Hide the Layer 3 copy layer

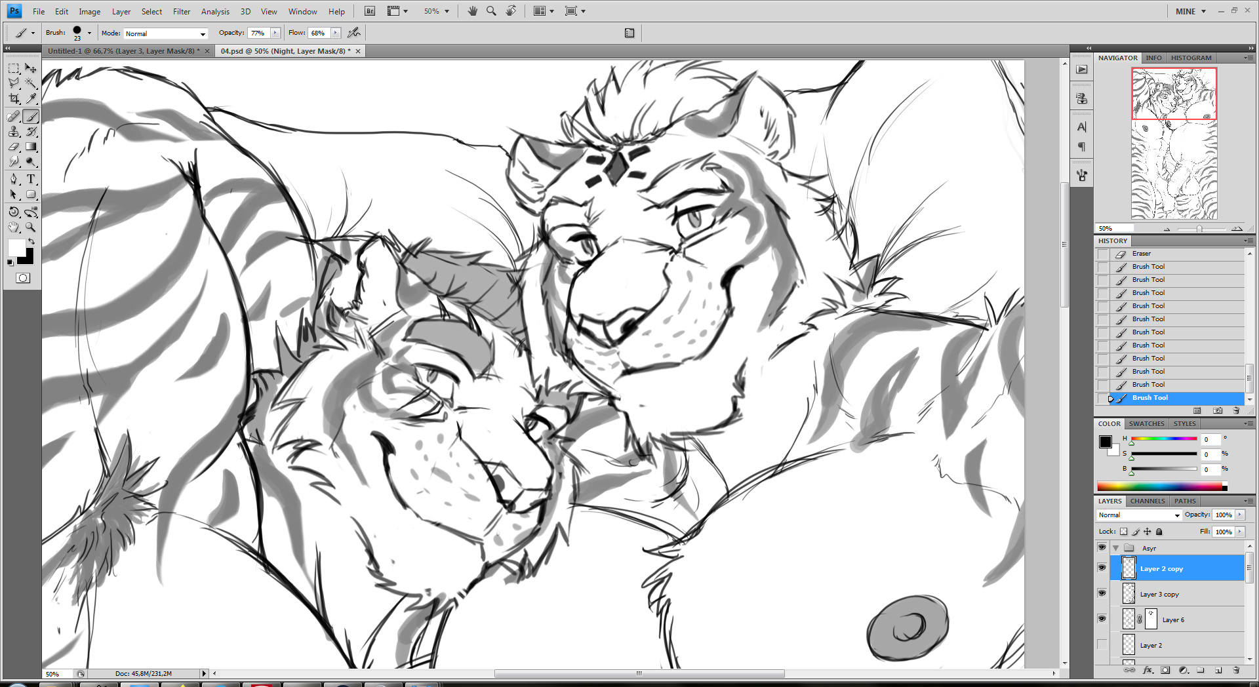(x=1102, y=593)
